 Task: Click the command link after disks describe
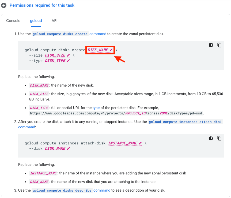pos(102,190)
